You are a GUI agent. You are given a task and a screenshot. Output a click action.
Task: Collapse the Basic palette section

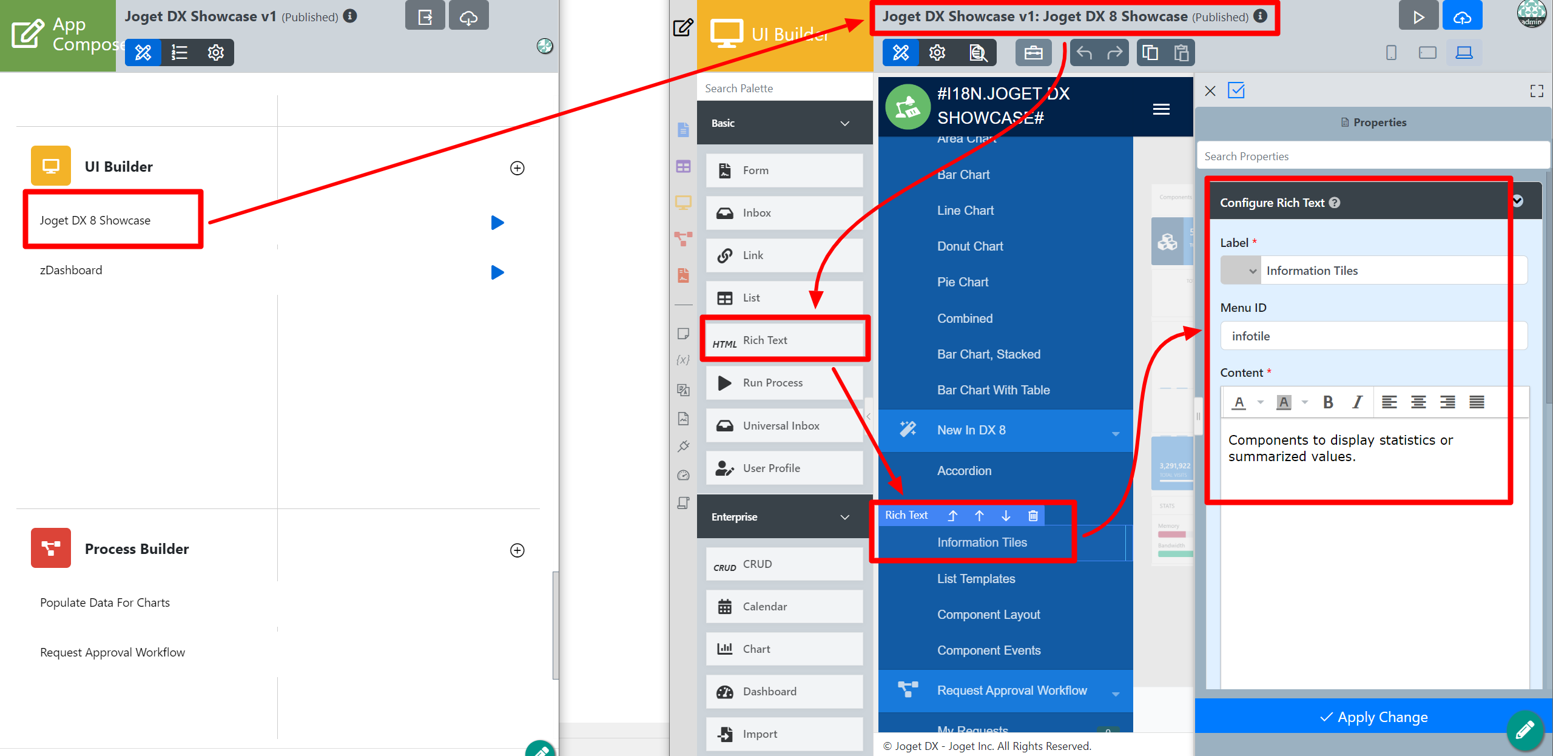tap(844, 123)
